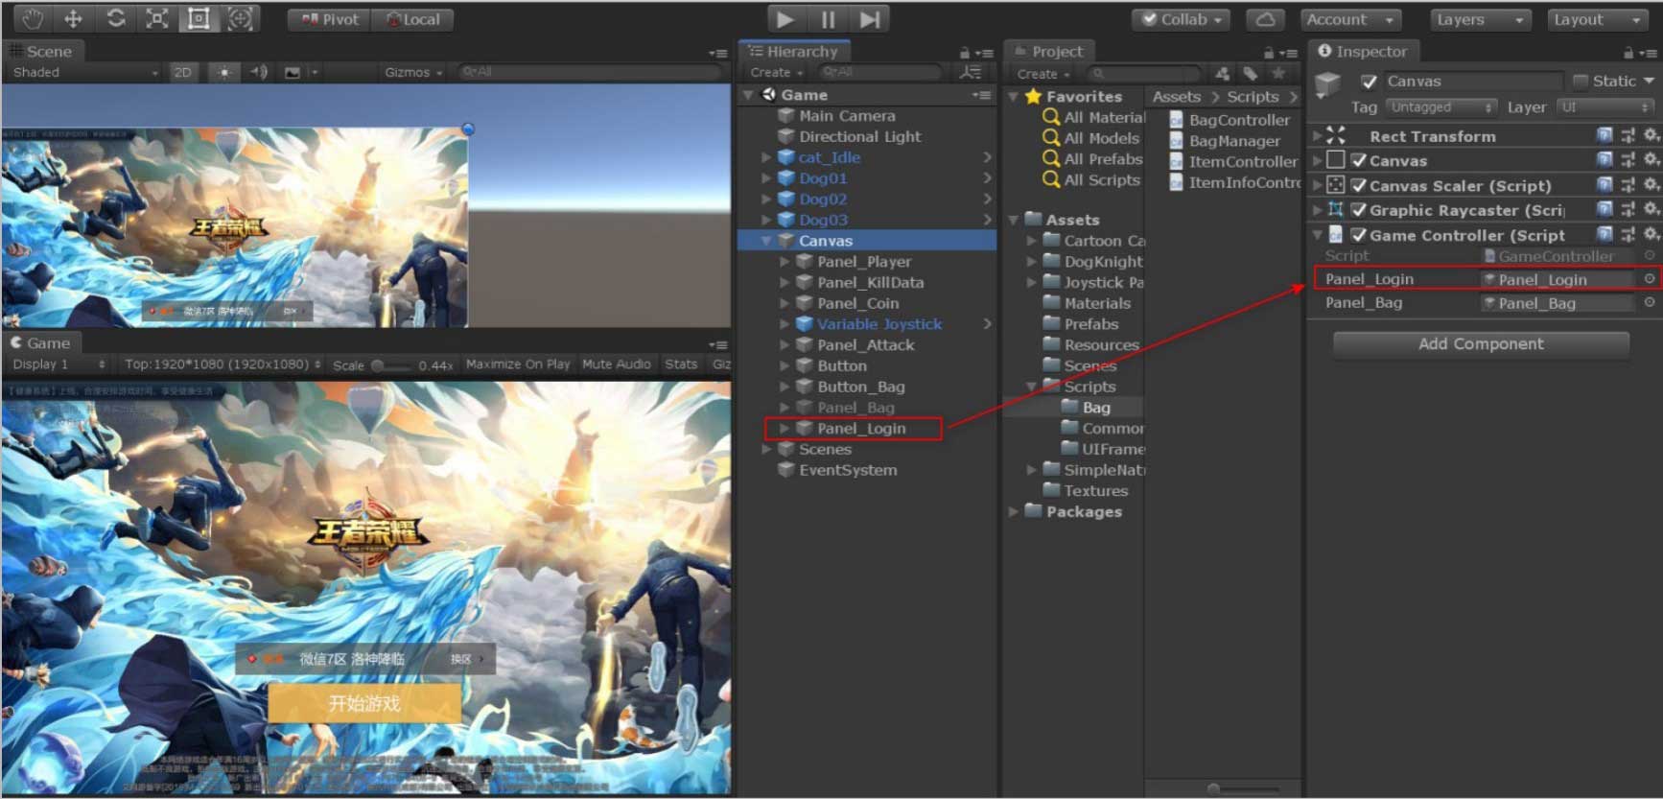
Task: Toggle Mute Audio in Game view
Action: (x=617, y=364)
